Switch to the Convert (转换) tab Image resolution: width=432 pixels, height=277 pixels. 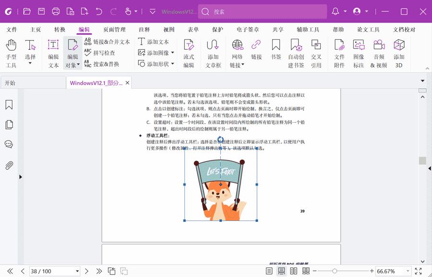[x=60, y=29]
